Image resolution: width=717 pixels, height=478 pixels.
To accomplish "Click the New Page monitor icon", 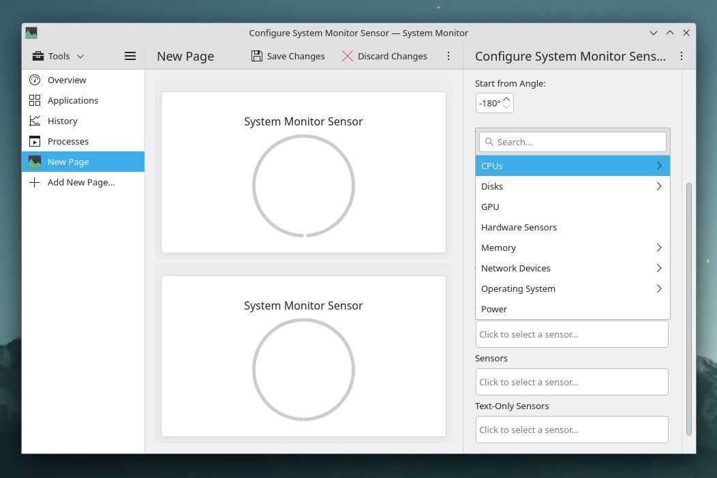I will (34, 162).
